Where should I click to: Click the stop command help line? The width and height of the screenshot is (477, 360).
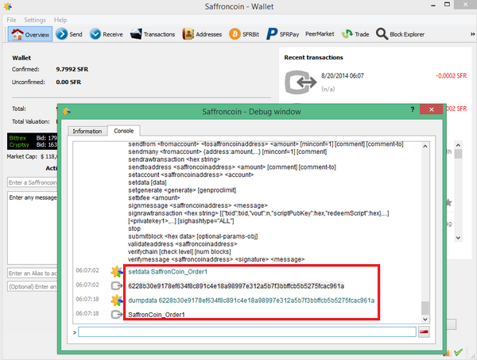click(134, 228)
